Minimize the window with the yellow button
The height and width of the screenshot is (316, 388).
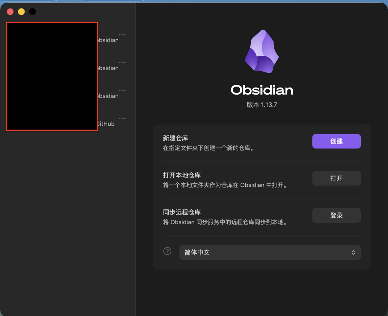pyautogui.click(x=21, y=12)
